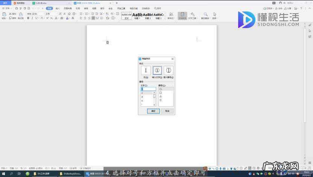Select the shrink text enclosure style

click(157, 70)
